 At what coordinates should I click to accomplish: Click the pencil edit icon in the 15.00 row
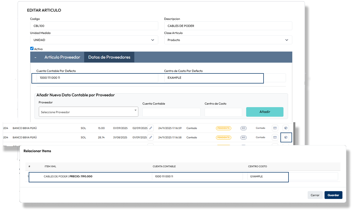[150, 128]
